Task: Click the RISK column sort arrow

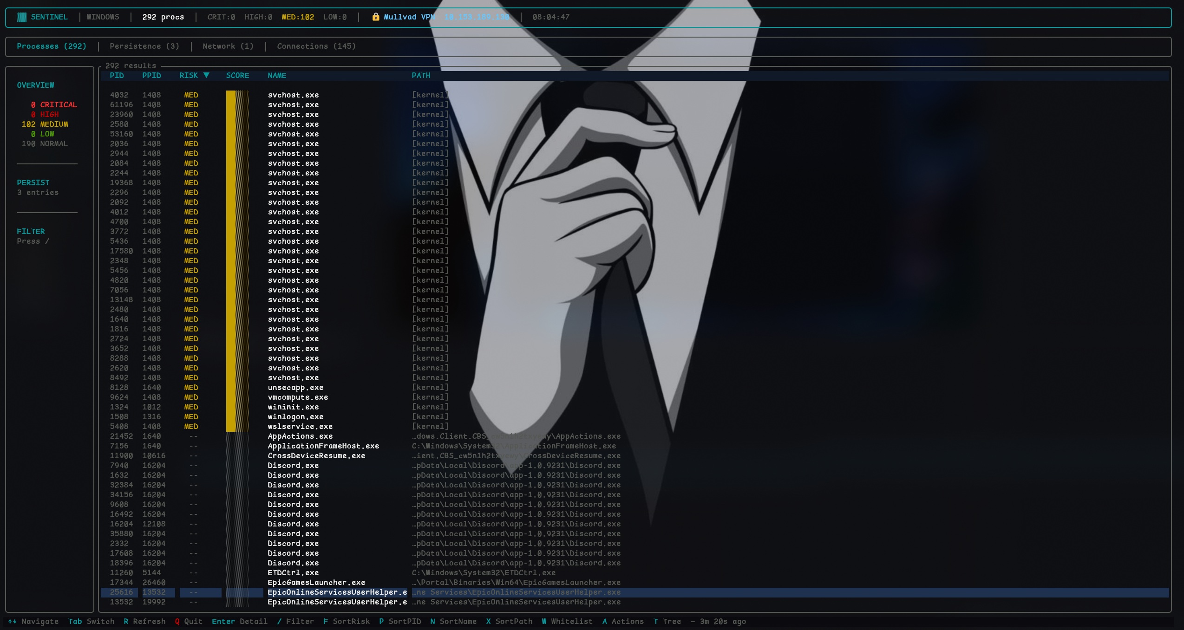Action: point(207,75)
